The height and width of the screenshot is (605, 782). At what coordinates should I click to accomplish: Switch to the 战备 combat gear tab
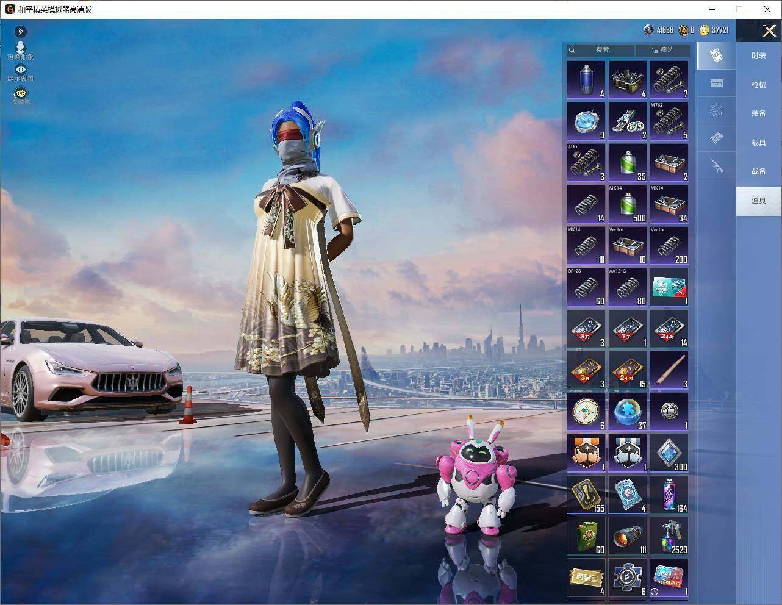click(x=759, y=171)
